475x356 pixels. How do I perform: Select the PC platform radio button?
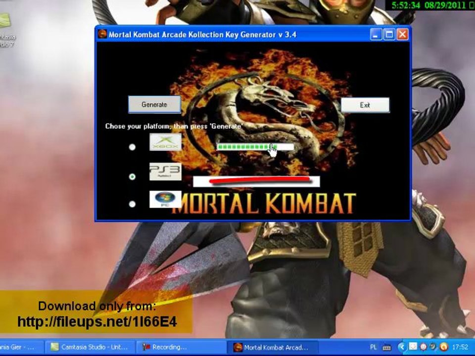(132, 204)
